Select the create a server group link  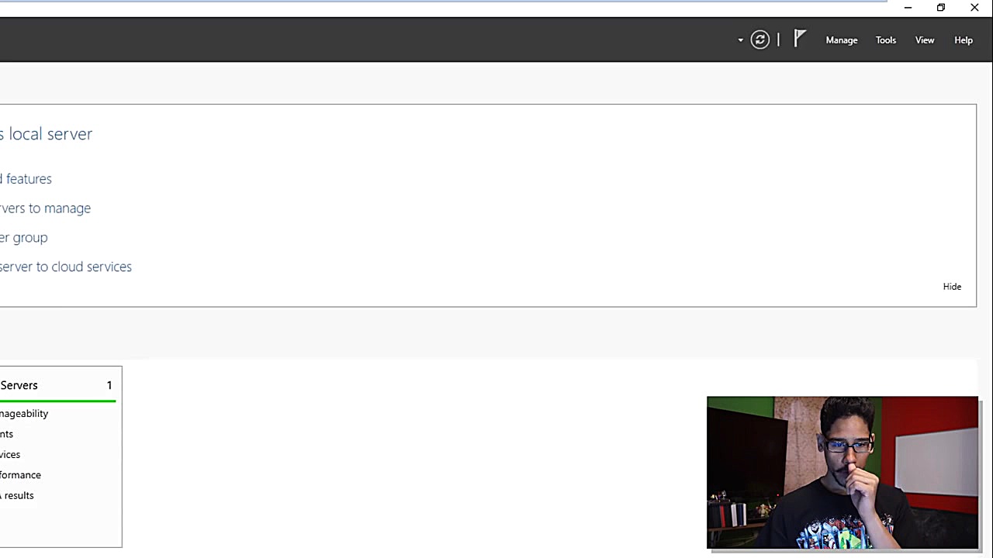23,238
